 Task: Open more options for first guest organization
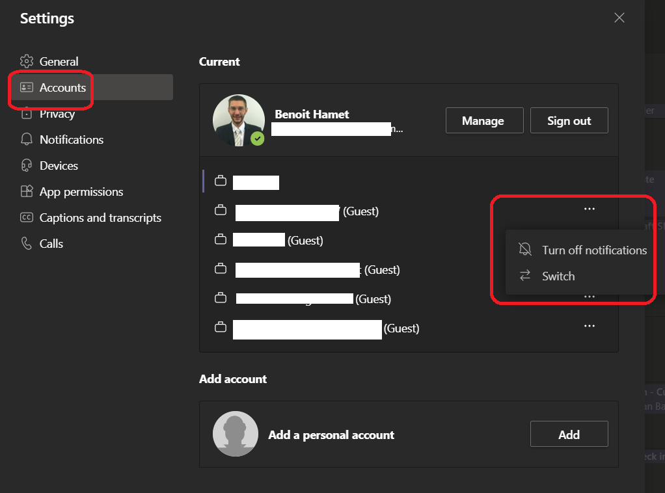click(590, 209)
